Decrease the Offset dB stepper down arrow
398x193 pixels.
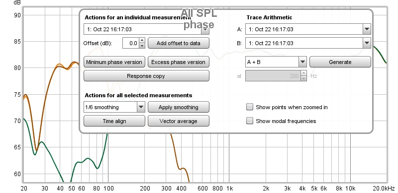click(142, 46)
